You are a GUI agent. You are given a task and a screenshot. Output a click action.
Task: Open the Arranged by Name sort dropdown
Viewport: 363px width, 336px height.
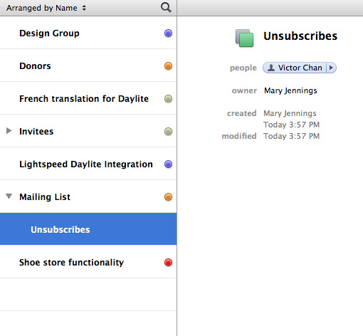tap(46, 8)
